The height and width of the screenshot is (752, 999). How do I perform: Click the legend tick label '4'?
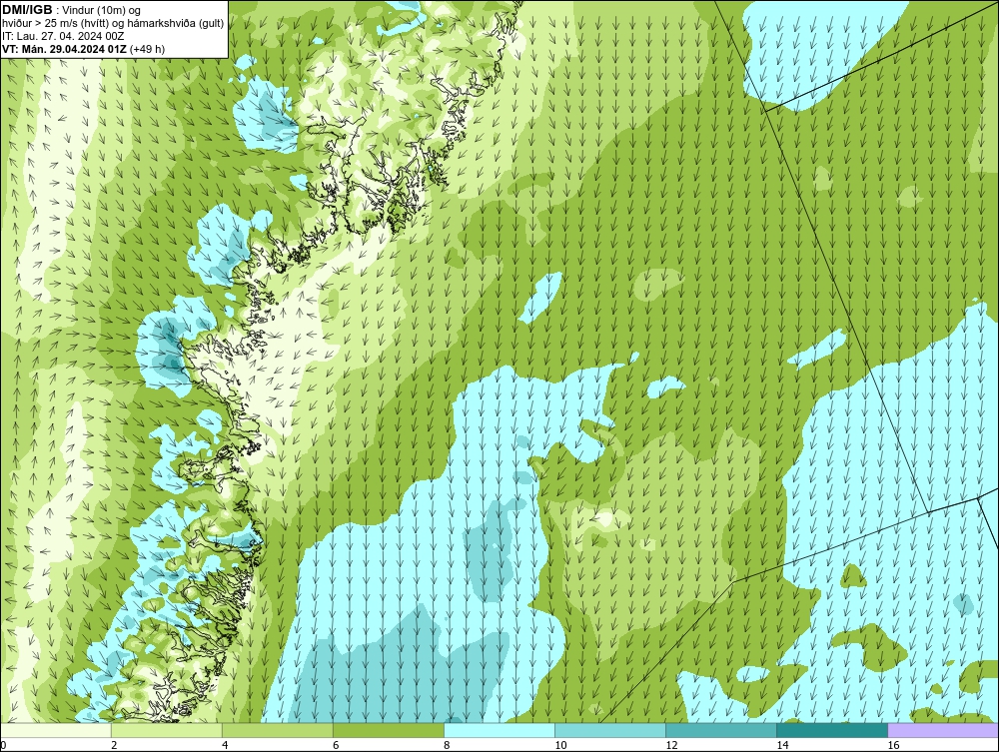[225, 745]
